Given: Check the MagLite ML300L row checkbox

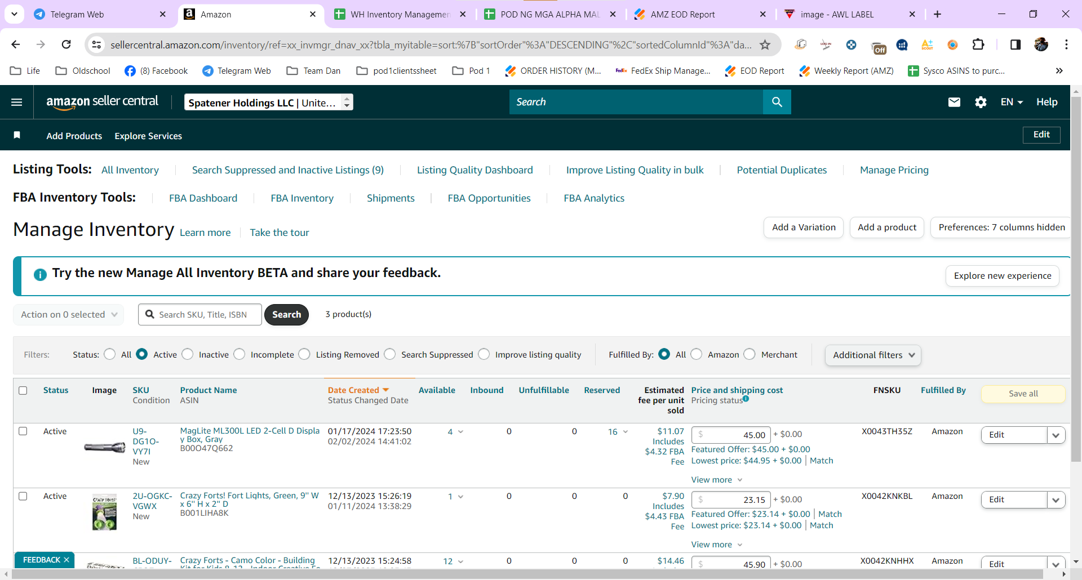Looking at the screenshot, I should tap(23, 431).
